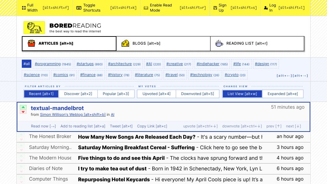327x184 pixels.
Task: Click the coffee cup Reading List icon
Action: 219,43
